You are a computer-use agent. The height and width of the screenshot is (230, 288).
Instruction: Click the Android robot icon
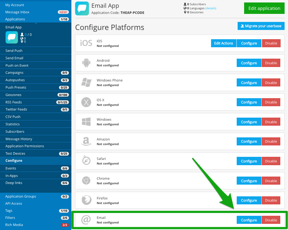click(86, 63)
